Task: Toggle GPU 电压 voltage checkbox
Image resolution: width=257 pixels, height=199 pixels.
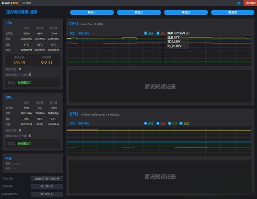Action: [182, 123]
